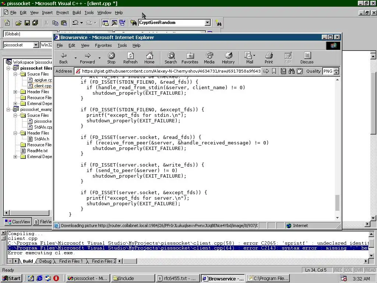Click the Open file icon
377x283 pixels.
point(18,23)
